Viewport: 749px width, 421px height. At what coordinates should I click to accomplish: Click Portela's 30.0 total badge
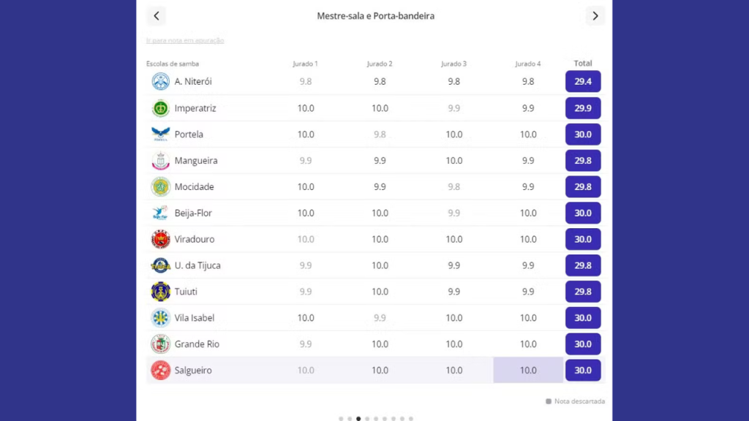(583, 134)
